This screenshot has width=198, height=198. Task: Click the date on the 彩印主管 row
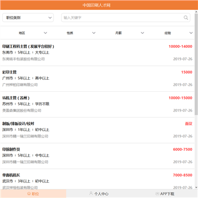pyautogui.click(x=183, y=85)
